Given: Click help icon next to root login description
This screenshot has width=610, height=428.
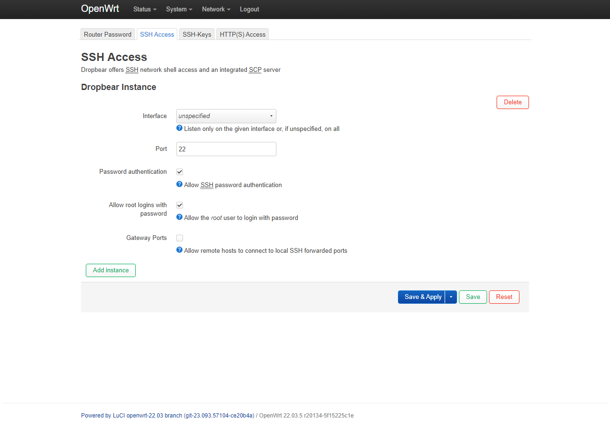Looking at the screenshot, I should coord(179,217).
